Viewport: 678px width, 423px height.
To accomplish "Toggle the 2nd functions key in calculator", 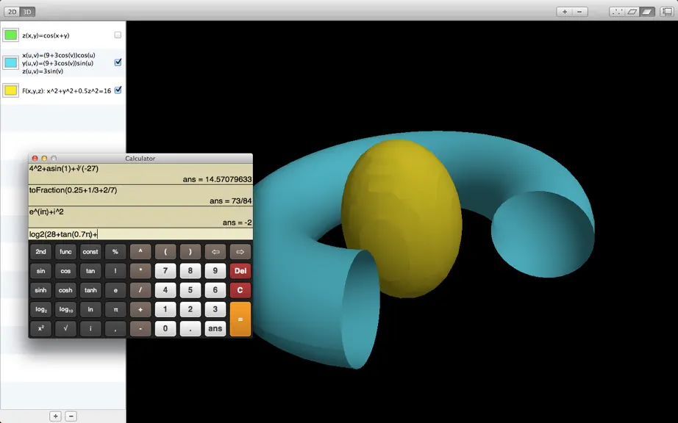I will 40,252.
